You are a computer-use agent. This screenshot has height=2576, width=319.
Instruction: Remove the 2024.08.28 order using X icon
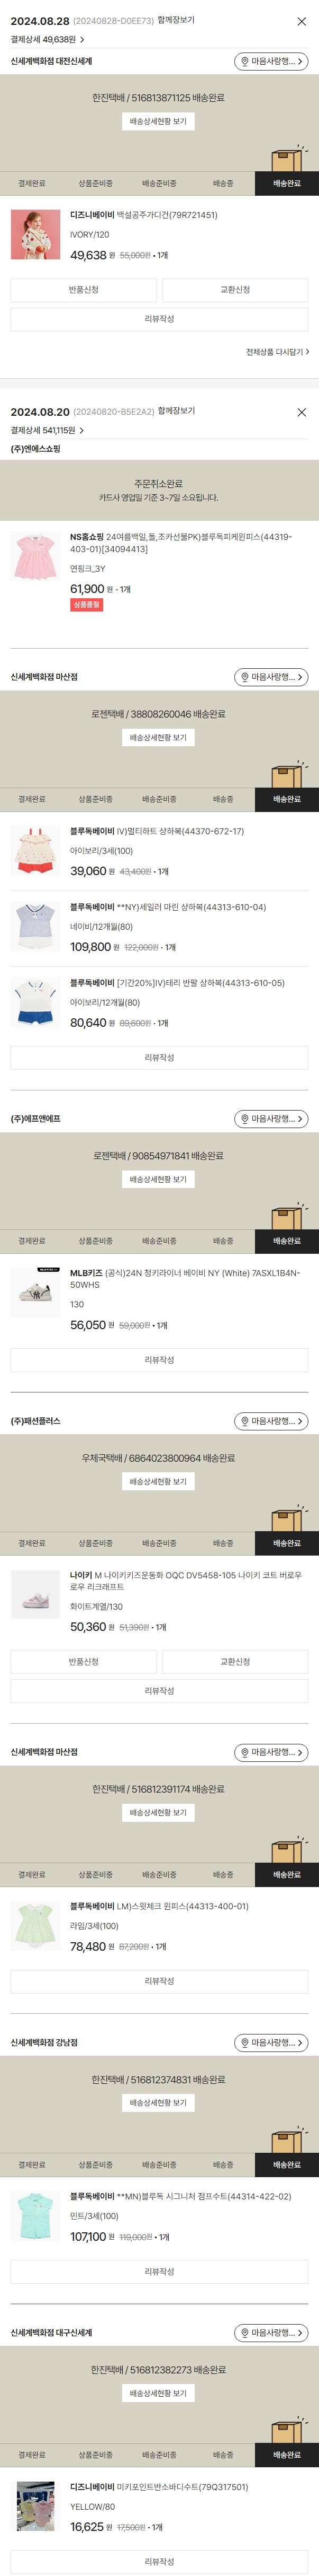[301, 21]
